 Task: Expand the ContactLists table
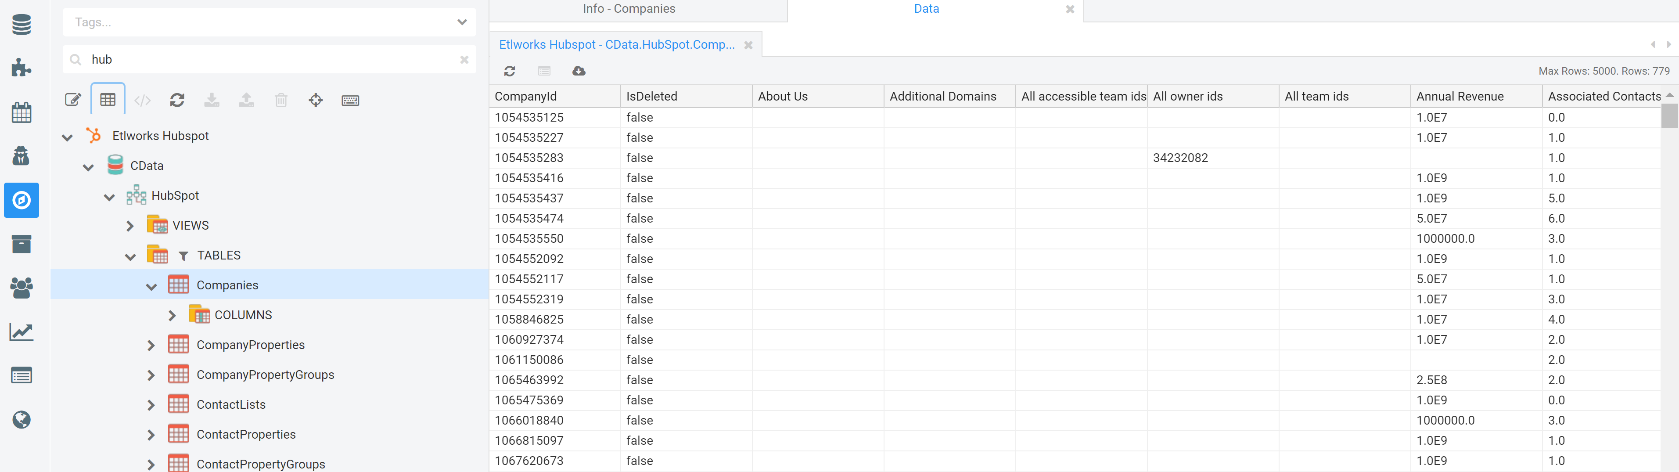coord(151,405)
